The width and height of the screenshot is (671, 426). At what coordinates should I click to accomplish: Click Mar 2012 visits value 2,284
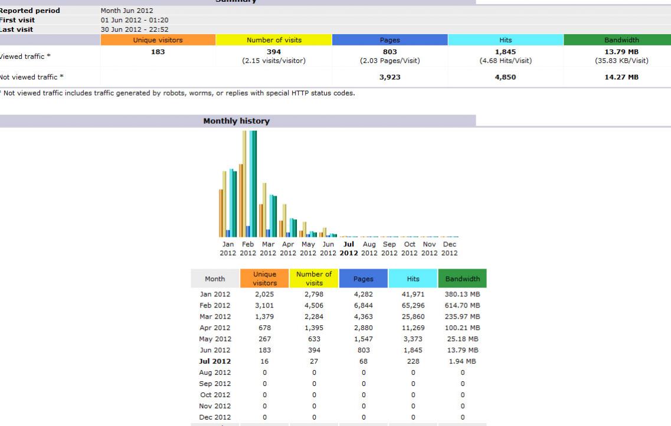coord(314,316)
